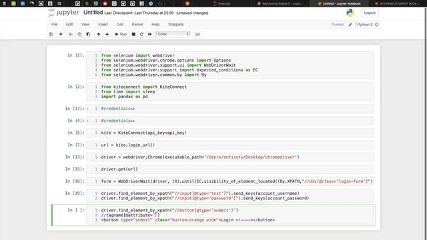Interrupt the kernel with the stop icon
The image size is (427, 240).
pos(133,34)
